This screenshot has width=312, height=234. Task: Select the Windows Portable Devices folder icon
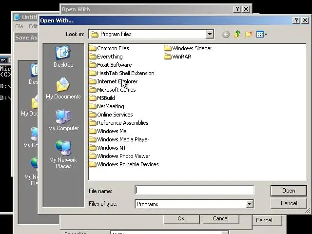coord(93,164)
